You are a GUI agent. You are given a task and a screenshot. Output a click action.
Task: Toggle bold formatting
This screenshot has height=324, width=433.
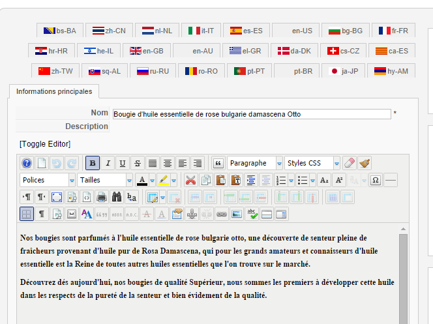(x=93, y=163)
